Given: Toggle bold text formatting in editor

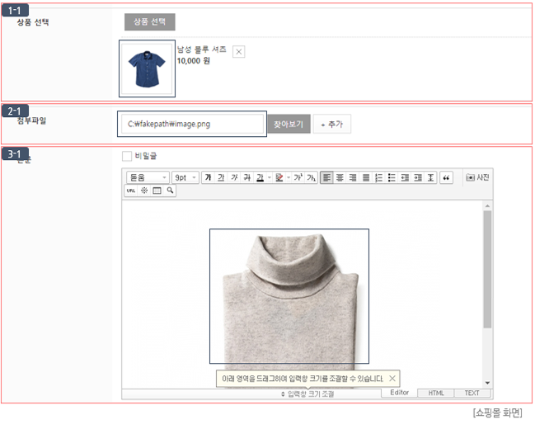Looking at the screenshot, I should (208, 177).
